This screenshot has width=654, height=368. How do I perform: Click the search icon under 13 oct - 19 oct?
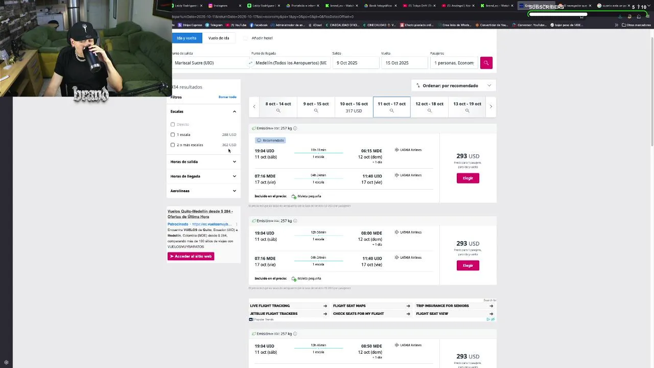467,111
